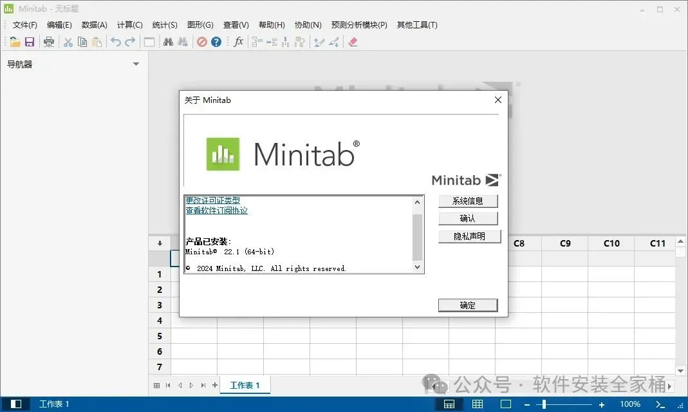The height and width of the screenshot is (412, 688).
Task: Click the Cut scissors icon
Action: click(x=68, y=42)
